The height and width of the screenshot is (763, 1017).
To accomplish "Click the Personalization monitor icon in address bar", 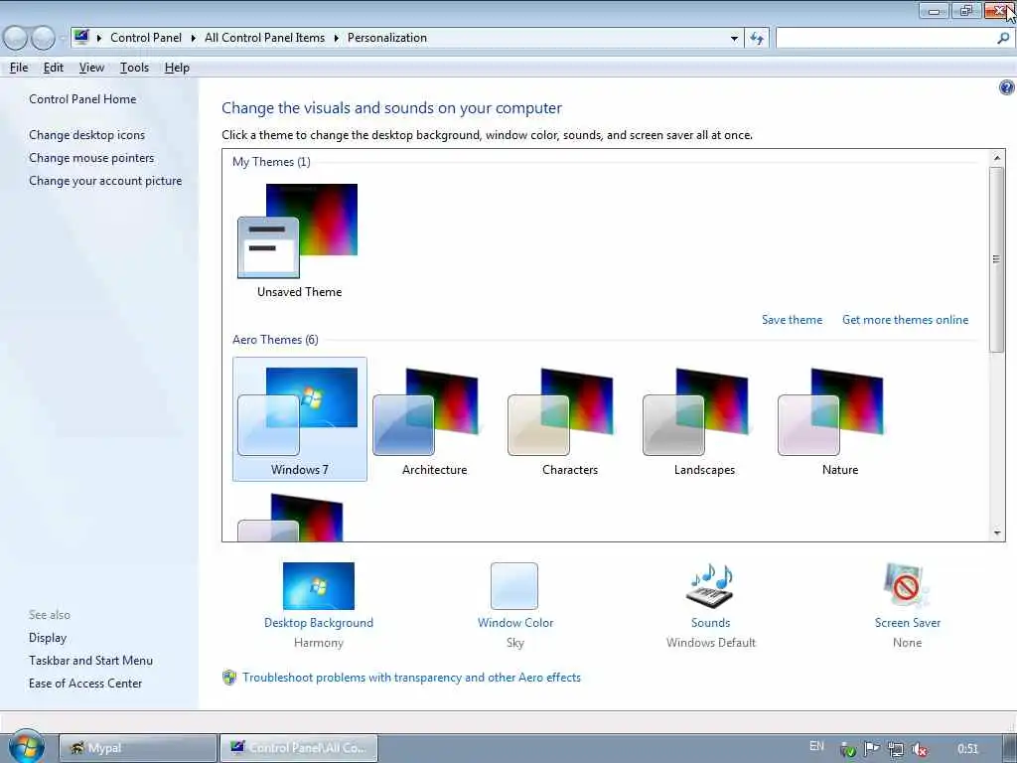I will [x=81, y=37].
